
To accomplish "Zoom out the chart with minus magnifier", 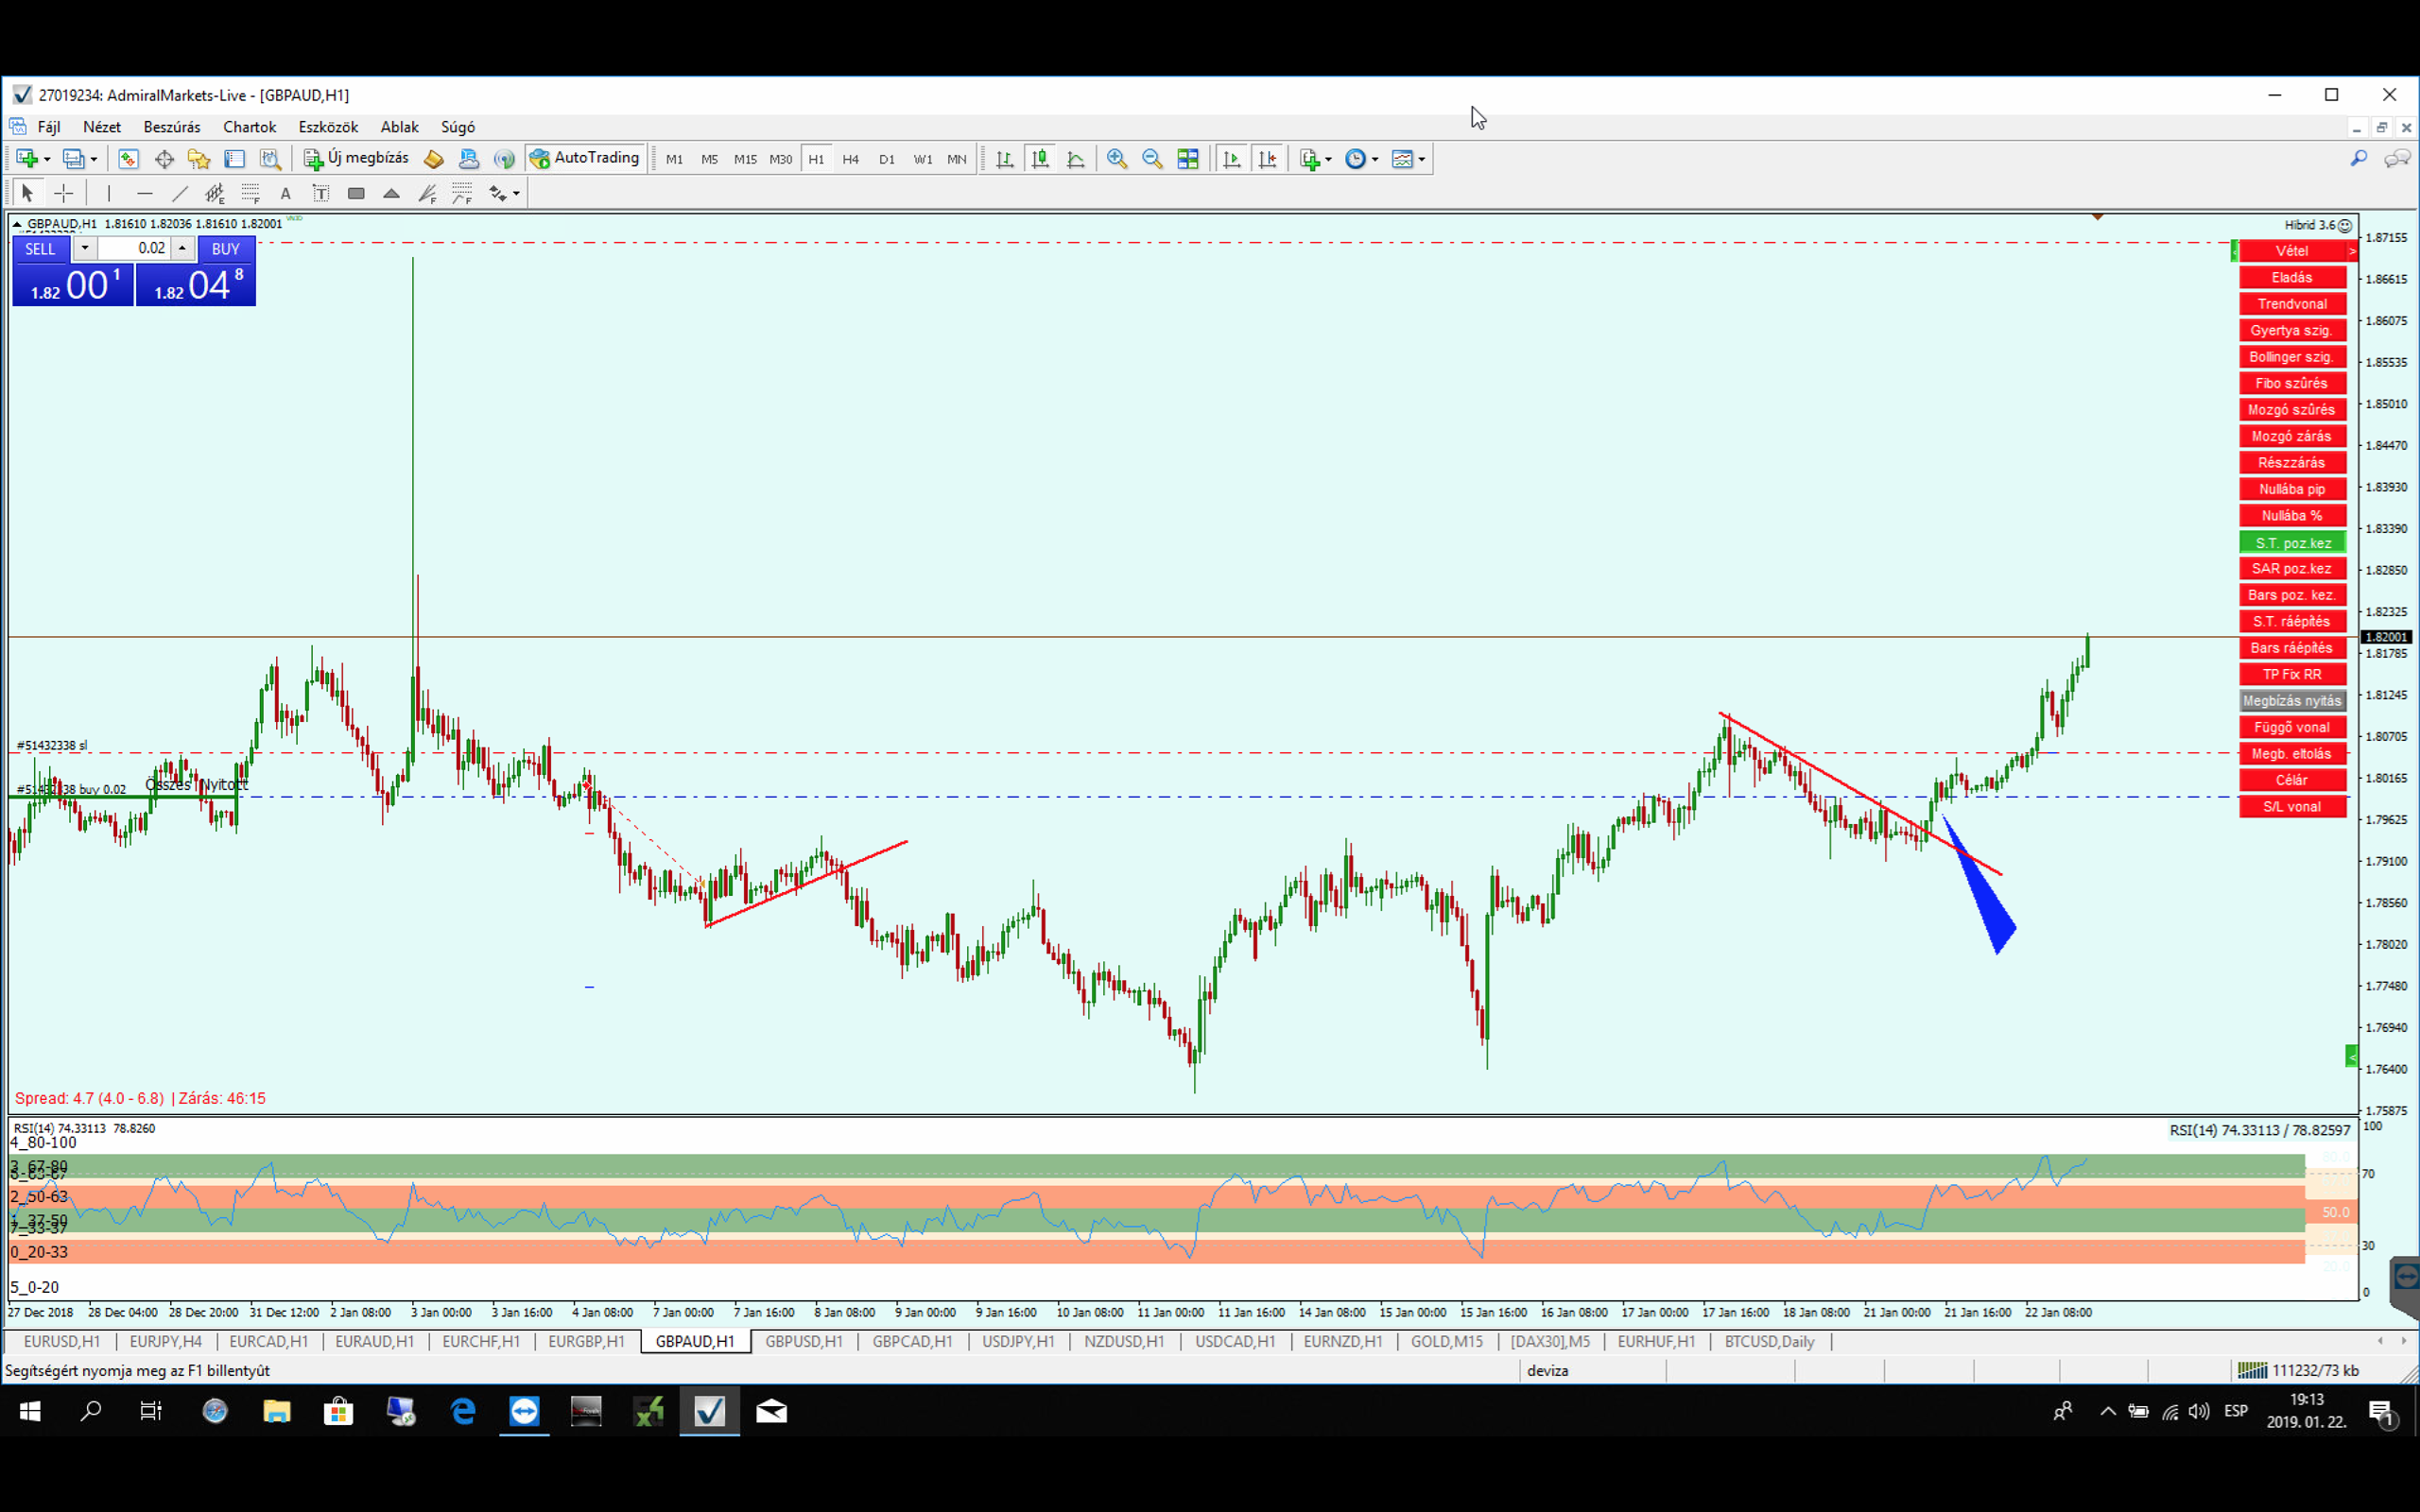I will [x=1152, y=159].
